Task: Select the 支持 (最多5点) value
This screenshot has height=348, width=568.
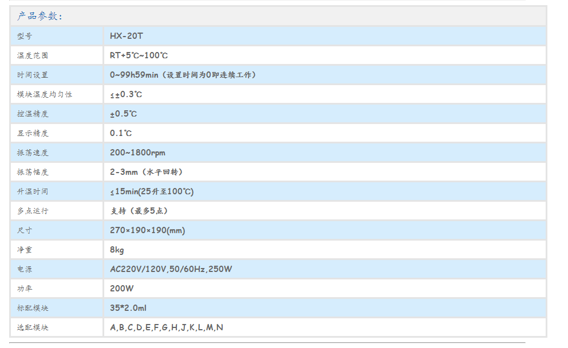Action: (x=139, y=211)
